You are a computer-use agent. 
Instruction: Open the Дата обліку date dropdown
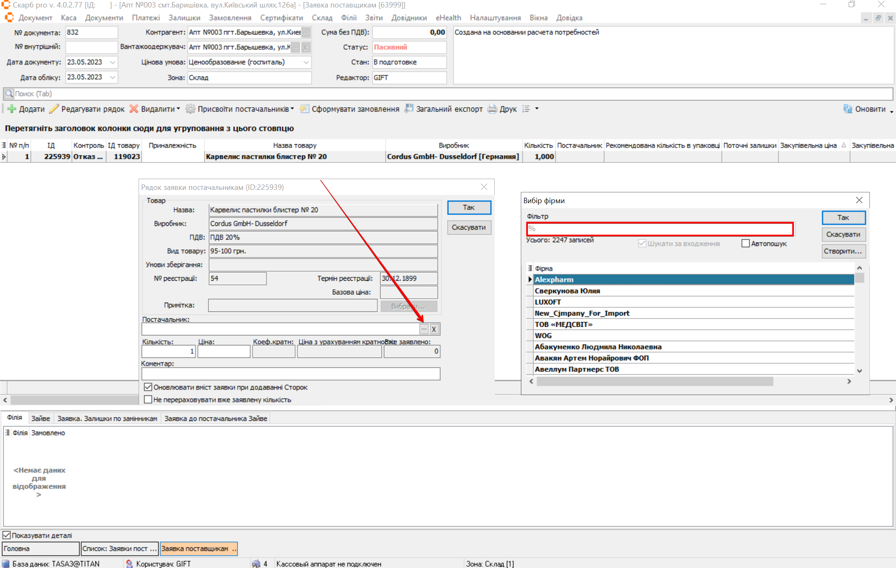113,77
